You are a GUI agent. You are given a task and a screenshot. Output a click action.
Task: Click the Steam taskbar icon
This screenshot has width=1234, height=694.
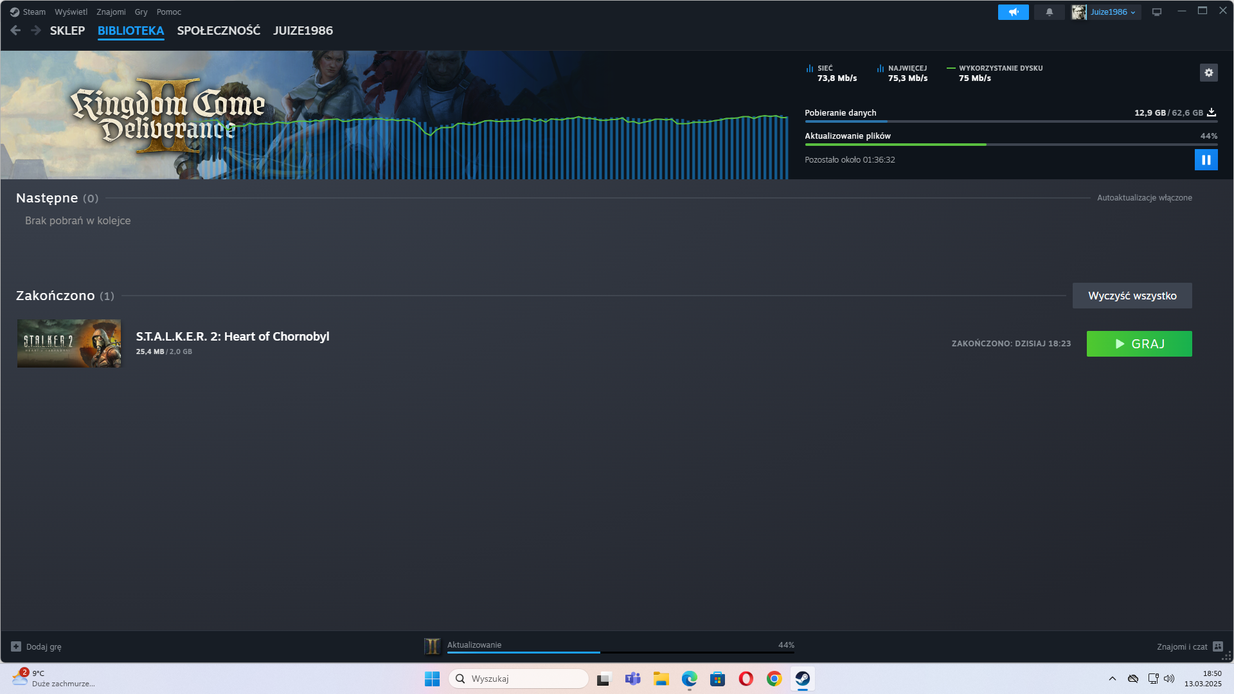tap(802, 679)
